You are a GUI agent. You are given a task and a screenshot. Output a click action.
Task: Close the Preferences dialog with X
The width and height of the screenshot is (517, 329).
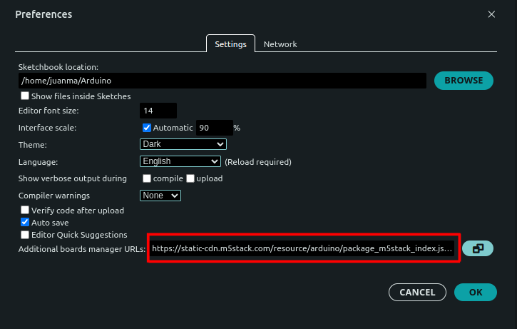click(491, 14)
